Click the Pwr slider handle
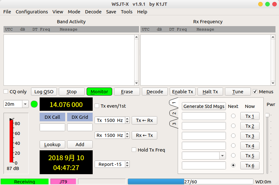 click(267, 115)
